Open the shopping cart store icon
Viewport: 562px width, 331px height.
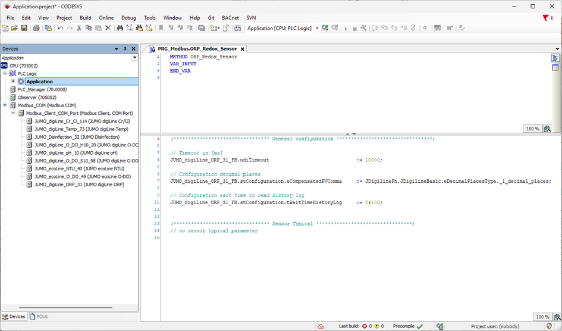tap(450, 28)
